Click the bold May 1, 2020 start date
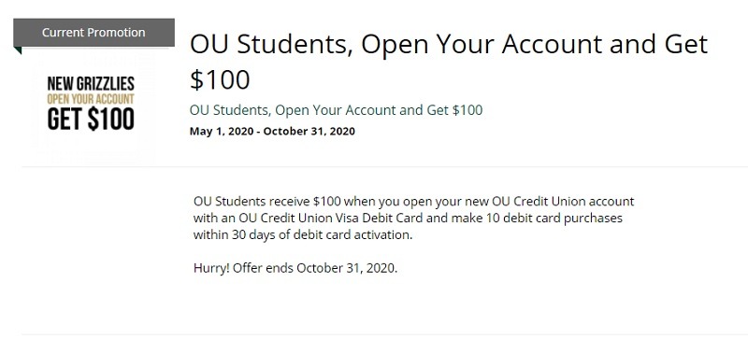The height and width of the screenshot is (339, 748). (x=222, y=131)
